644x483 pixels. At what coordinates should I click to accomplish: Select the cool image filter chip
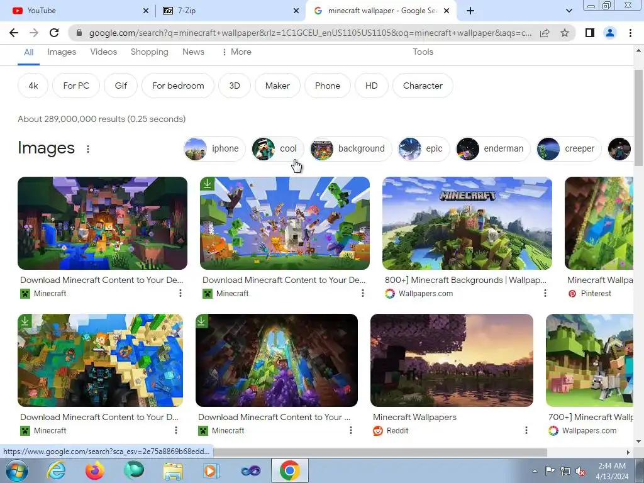(x=277, y=148)
